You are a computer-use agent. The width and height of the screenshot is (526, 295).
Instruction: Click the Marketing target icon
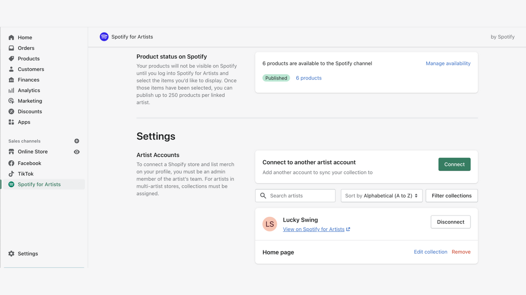click(12, 101)
